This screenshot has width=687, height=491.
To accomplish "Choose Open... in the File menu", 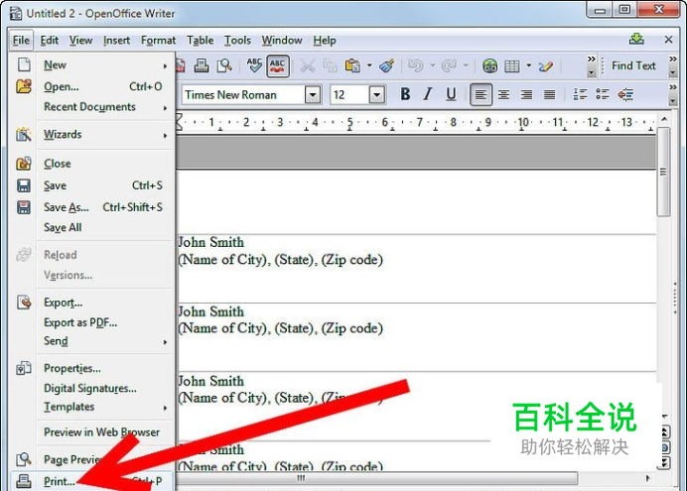I will click(x=92, y=86).
